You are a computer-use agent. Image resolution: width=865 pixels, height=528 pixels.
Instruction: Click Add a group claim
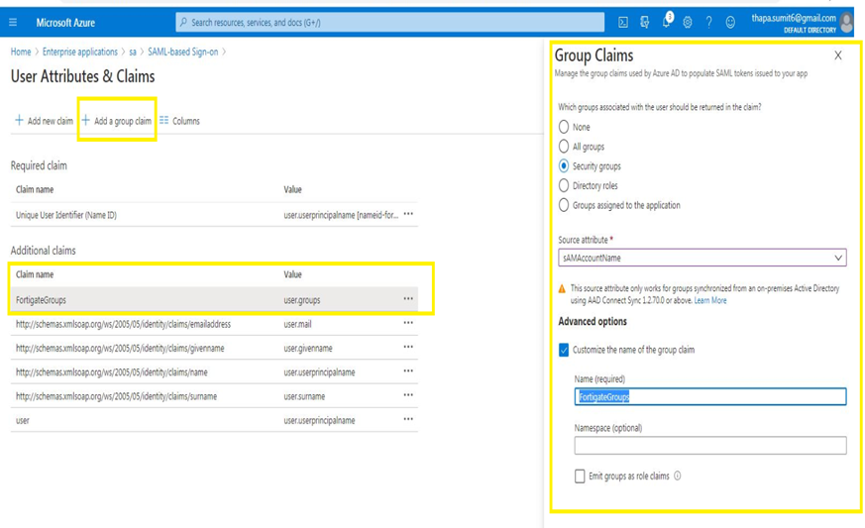(117, 121)
